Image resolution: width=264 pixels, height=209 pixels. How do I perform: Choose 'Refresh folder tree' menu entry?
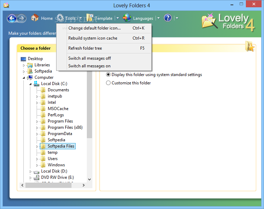pyautogui.click(x=104, y=48)
